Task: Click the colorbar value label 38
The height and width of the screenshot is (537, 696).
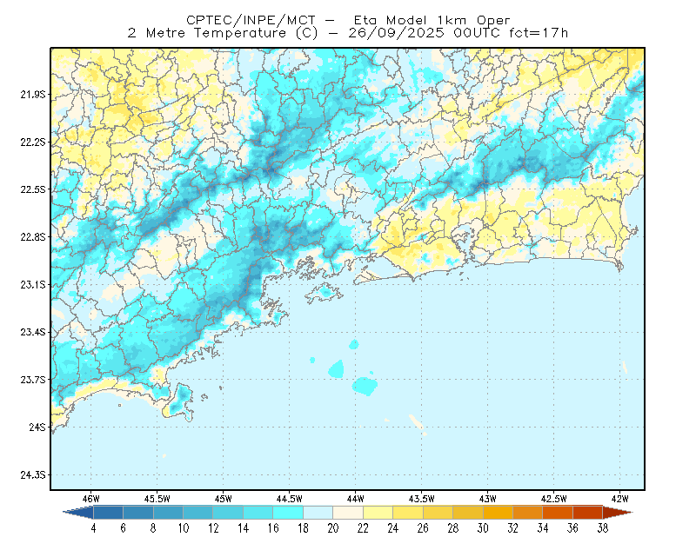Action: coord(602,528)
